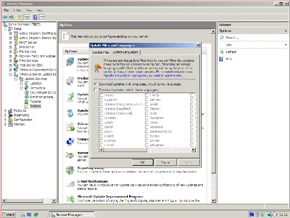Open the Automatic Approvals option icon
This screenshot has width=290, height=218.
(70, 127)
